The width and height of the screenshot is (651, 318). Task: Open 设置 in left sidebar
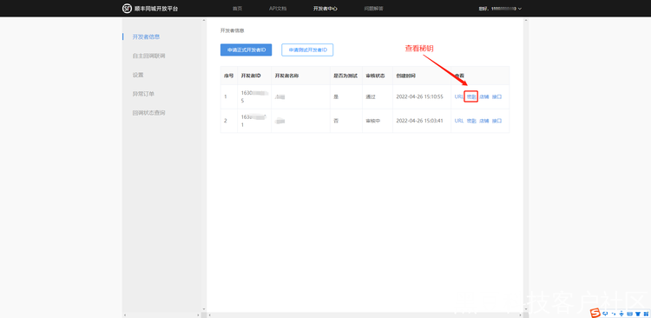(138, 75)
